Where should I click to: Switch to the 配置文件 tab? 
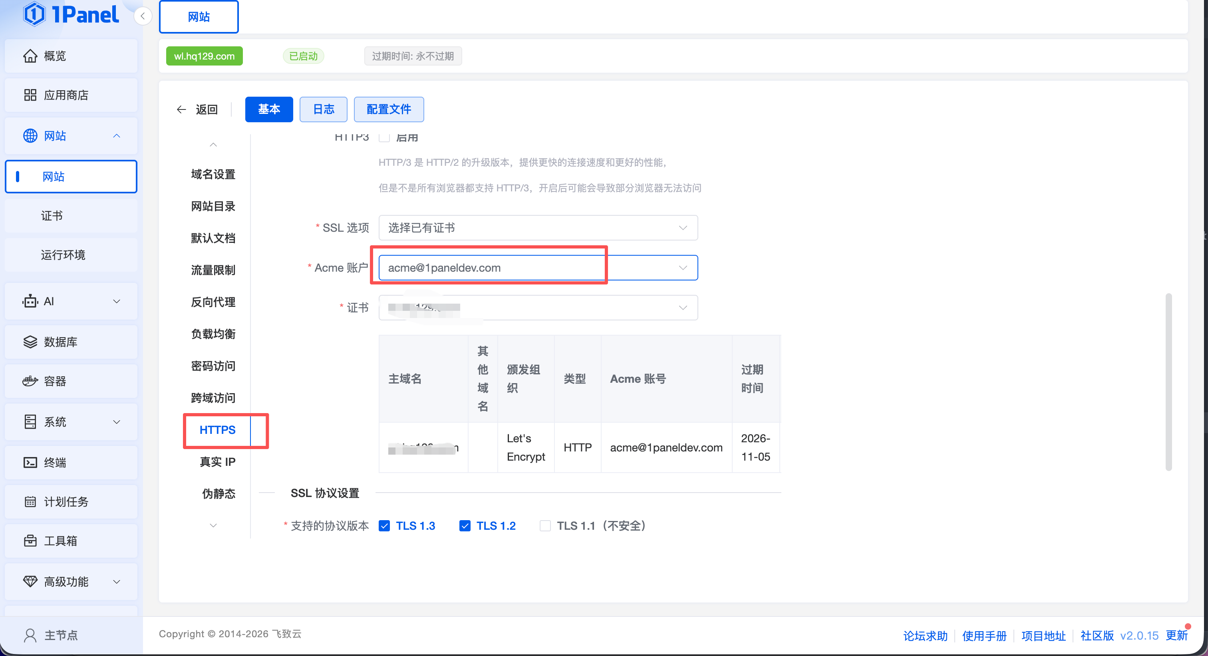389,109
